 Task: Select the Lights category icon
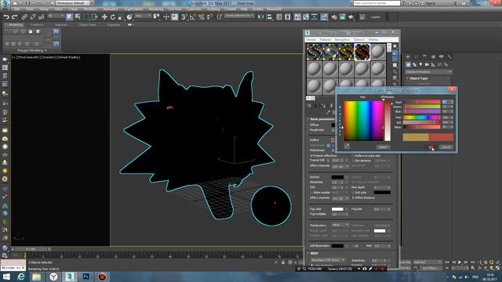pos(420,64)
